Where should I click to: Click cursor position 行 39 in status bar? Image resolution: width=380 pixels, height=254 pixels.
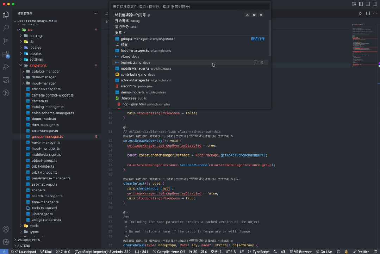click(198, 252)
